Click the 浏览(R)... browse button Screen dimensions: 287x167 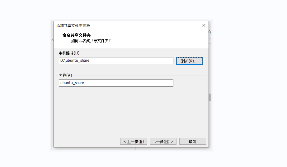click(x=190, y=61)
